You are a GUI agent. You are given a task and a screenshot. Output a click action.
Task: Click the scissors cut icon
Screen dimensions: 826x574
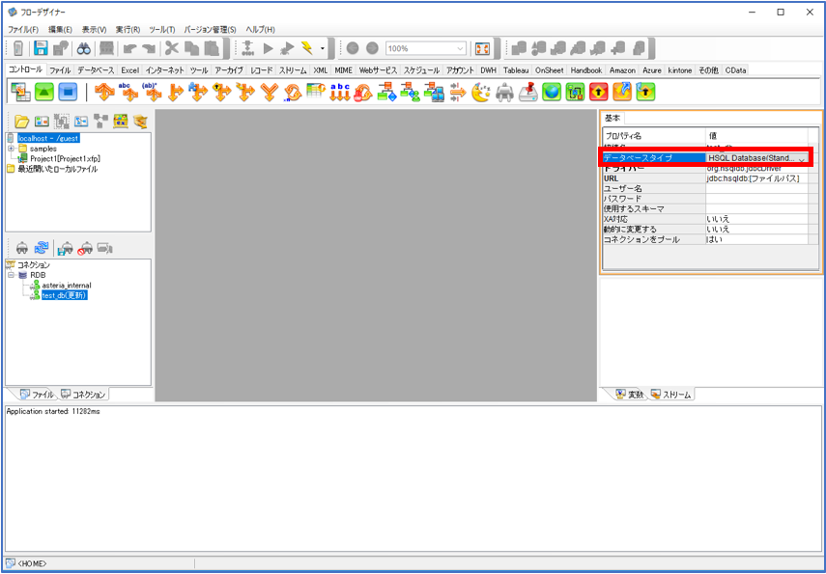coord(172,48)
